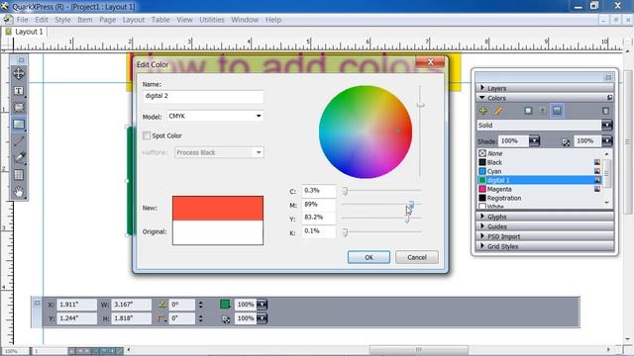Select the Pen tool in the toolbox
The height and width of the screenshot is (356, 634).
click(x=19, y=158)
